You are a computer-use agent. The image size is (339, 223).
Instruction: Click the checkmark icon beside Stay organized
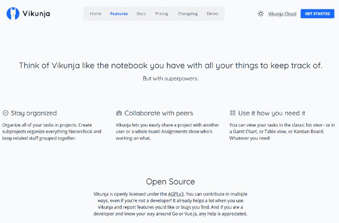click(6, 113)
